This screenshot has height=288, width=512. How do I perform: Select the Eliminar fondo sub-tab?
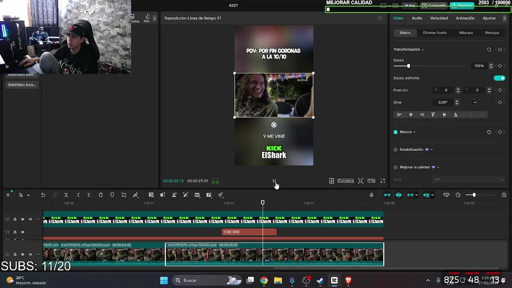435,33
